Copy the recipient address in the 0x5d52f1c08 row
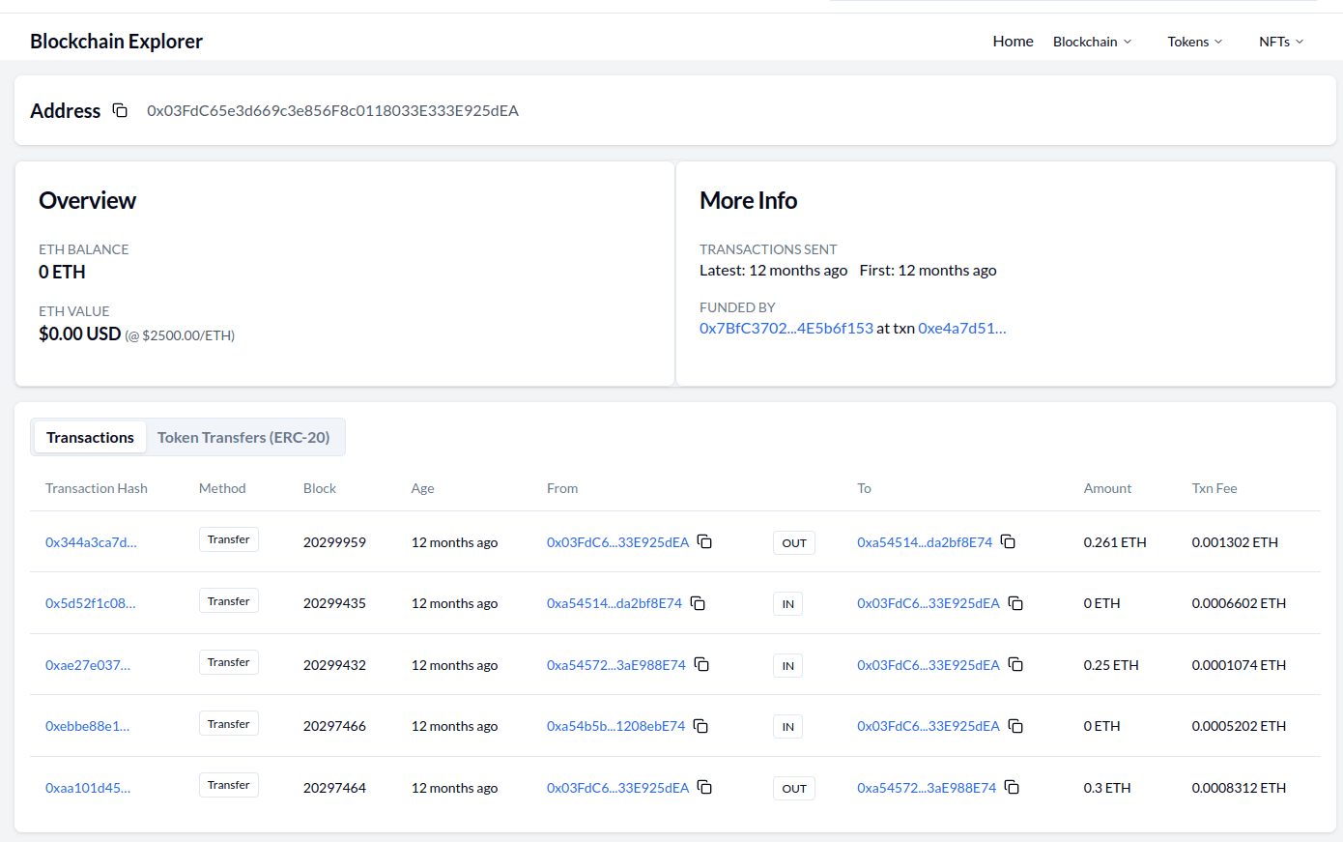 point(1015,602)
